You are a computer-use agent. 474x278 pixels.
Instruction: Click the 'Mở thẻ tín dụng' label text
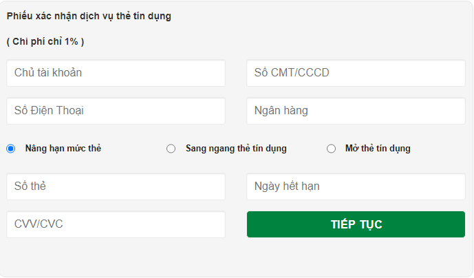378,149
